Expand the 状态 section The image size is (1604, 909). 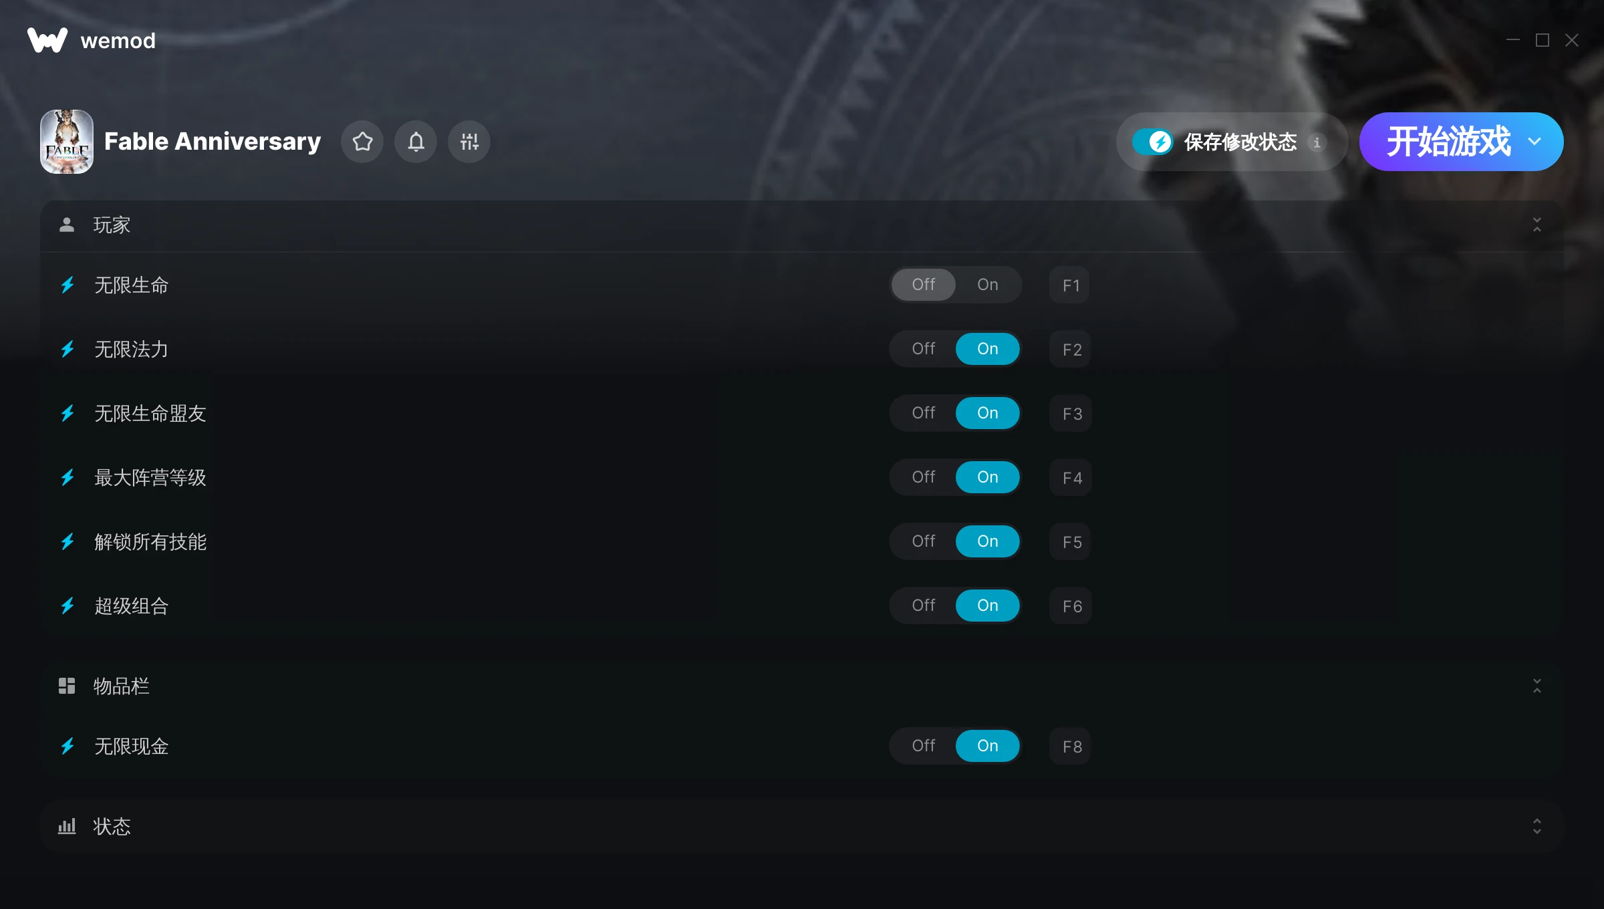(1536, 826)
